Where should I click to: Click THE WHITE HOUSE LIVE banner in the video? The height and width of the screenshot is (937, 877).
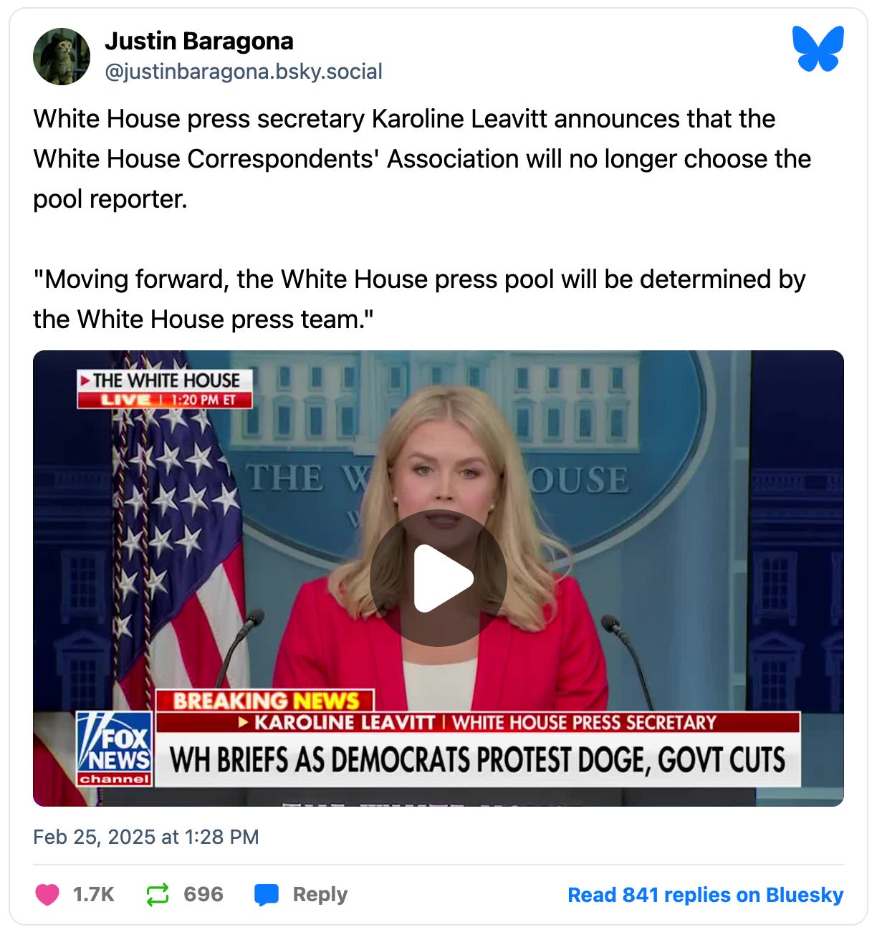coord(165,389)
